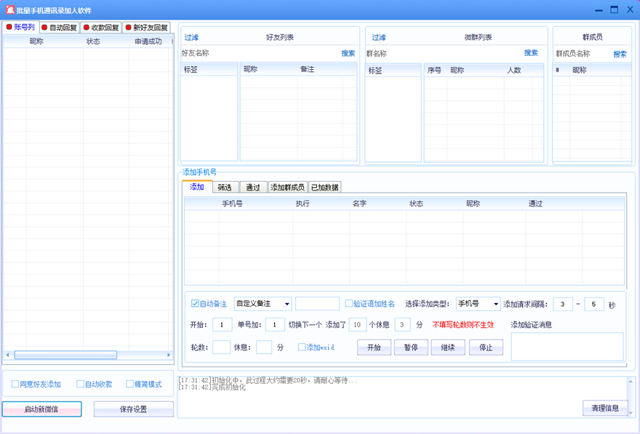Open the 添加群成员 tab
The height and width of the screenshot is (434, 640).
click(x=287, y=188)
